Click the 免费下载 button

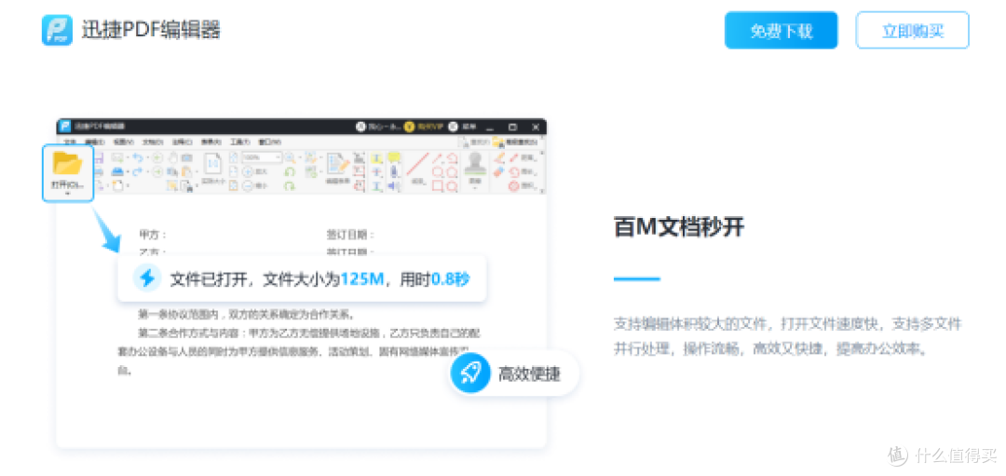(x=781, y=30)
